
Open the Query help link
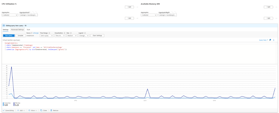click(x=264, y=40)
